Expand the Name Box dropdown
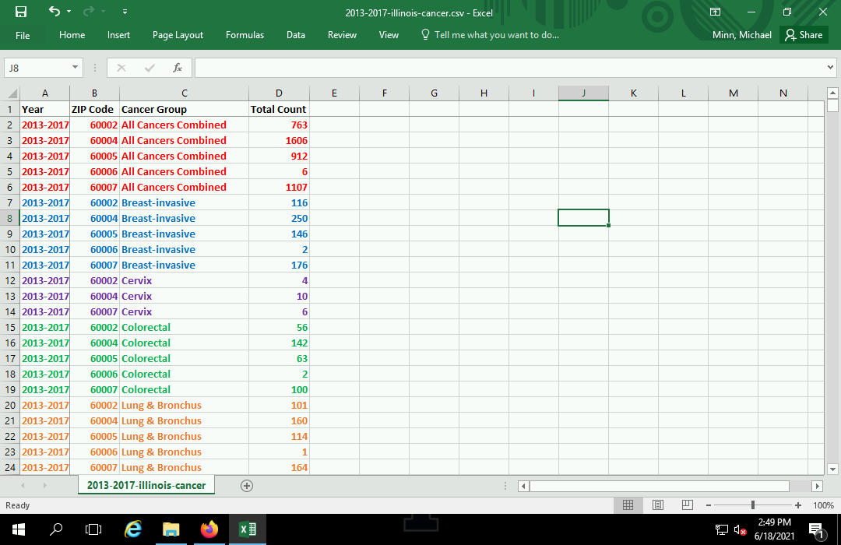Image resolution: width=841 pixels, height=545 pixels. pos(76,68)
